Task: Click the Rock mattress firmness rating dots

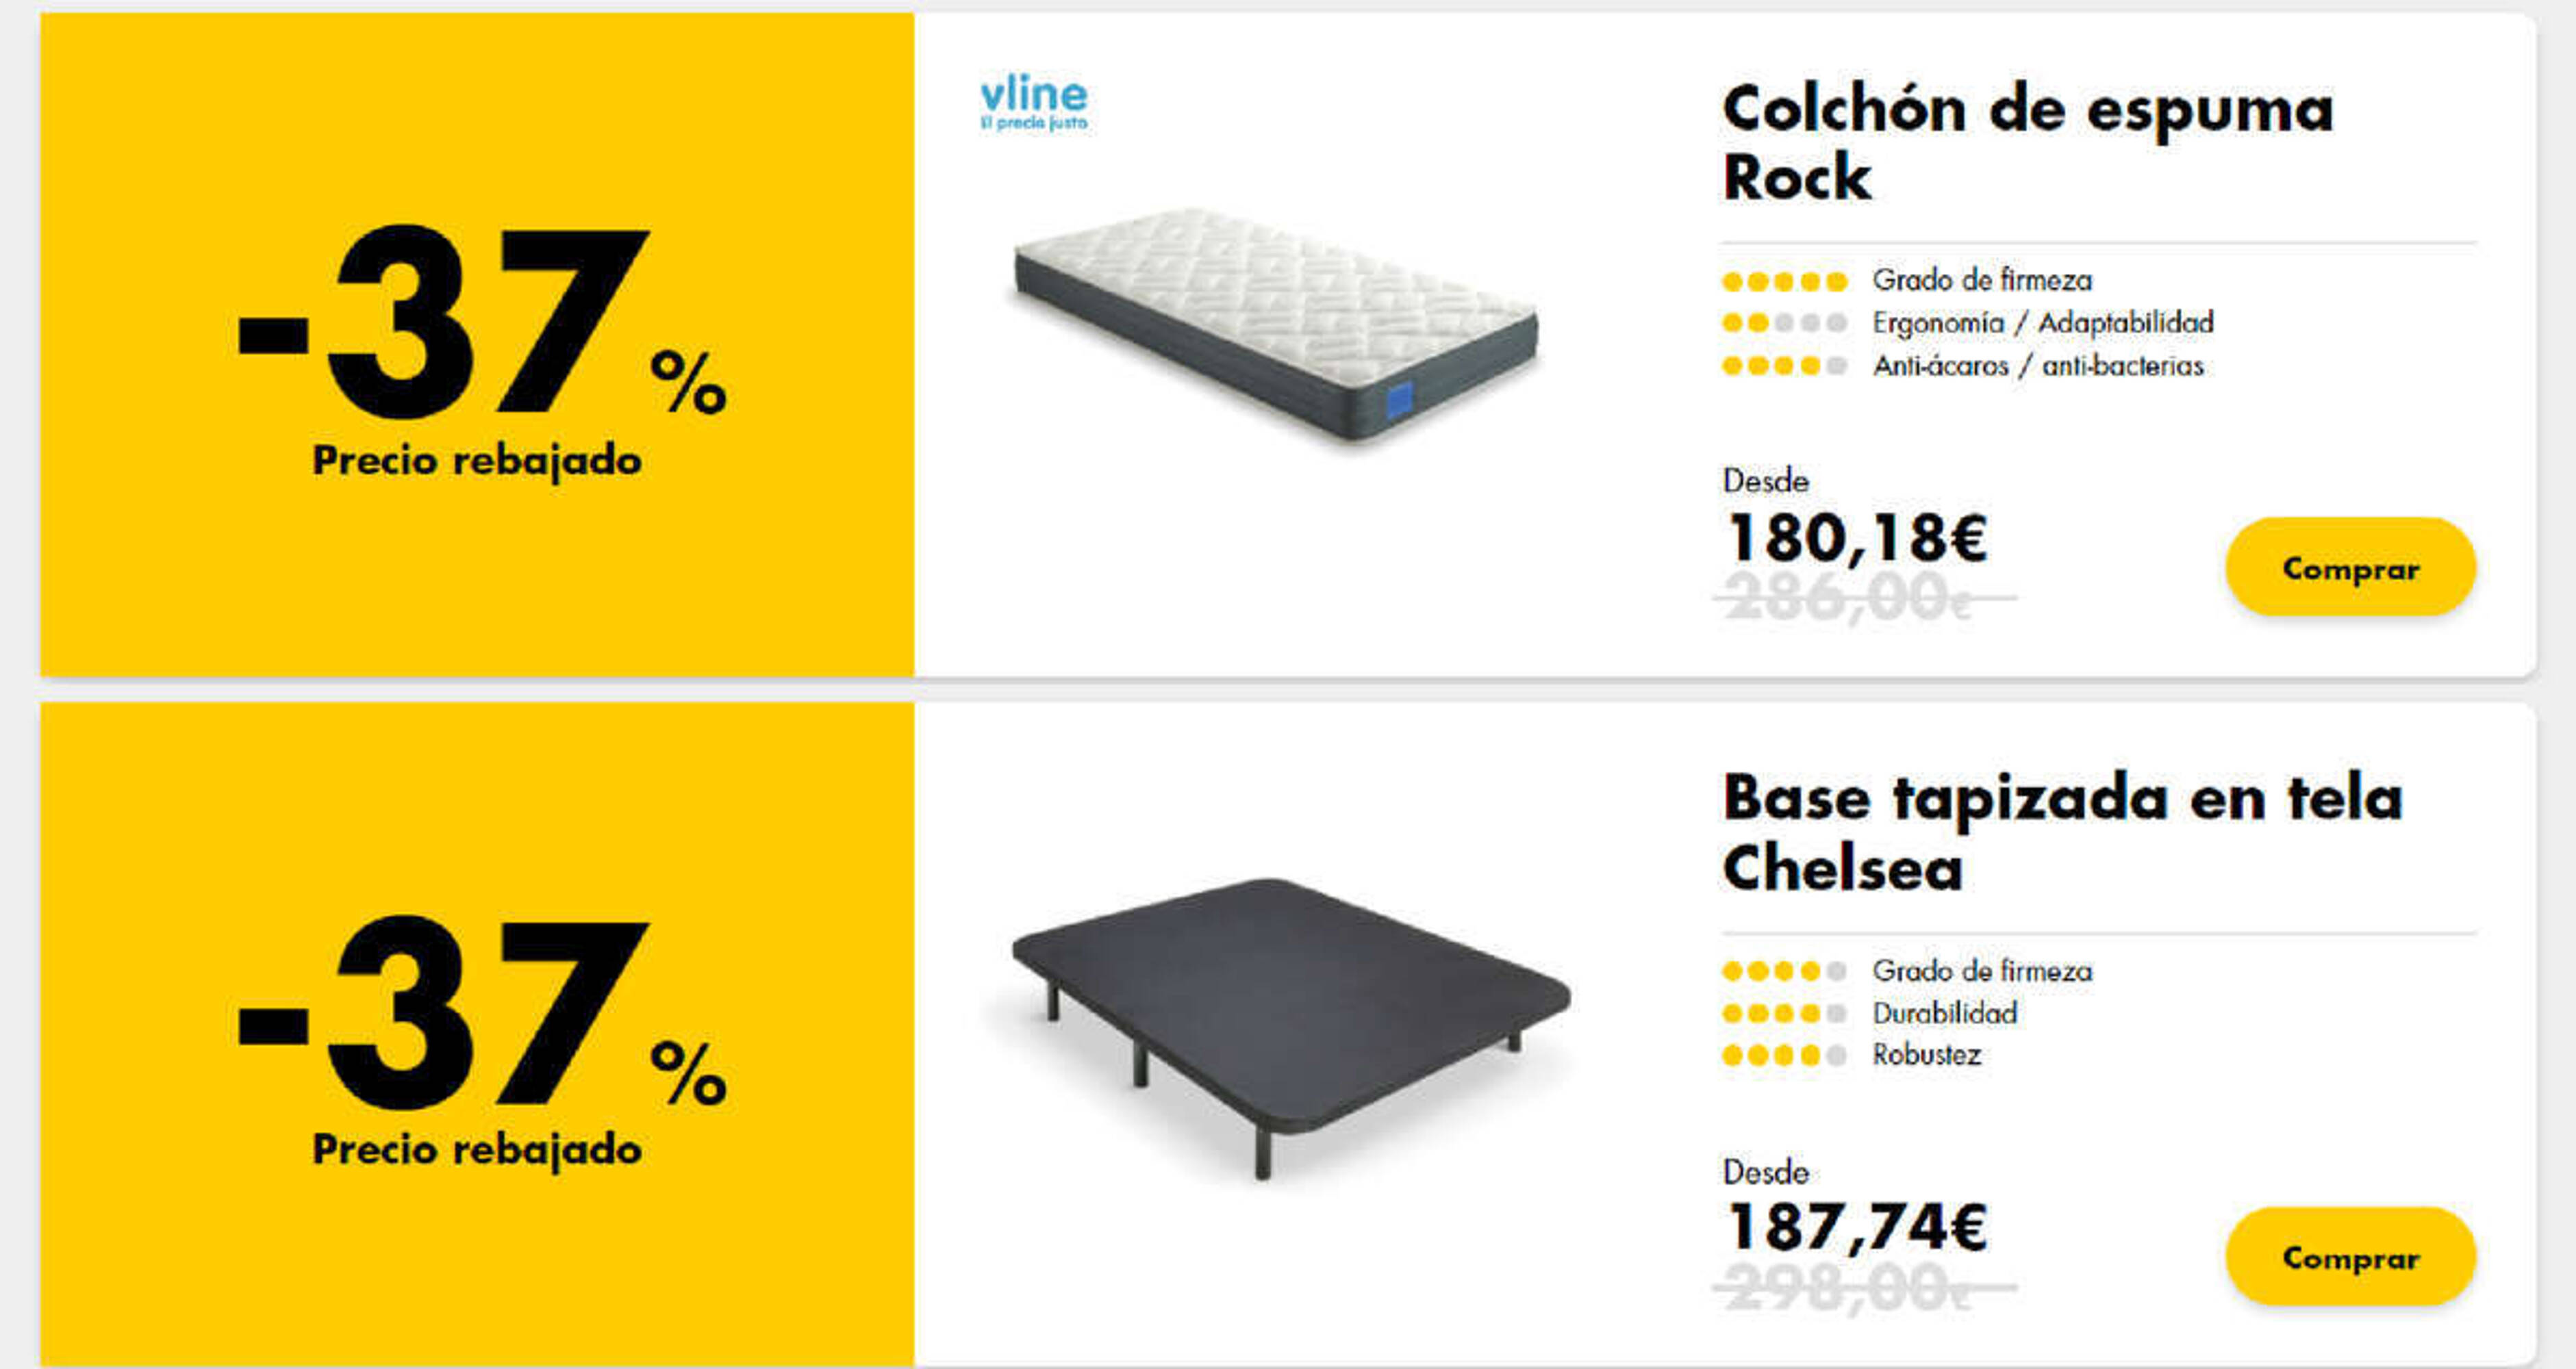Action: (x=1784, y=281)
